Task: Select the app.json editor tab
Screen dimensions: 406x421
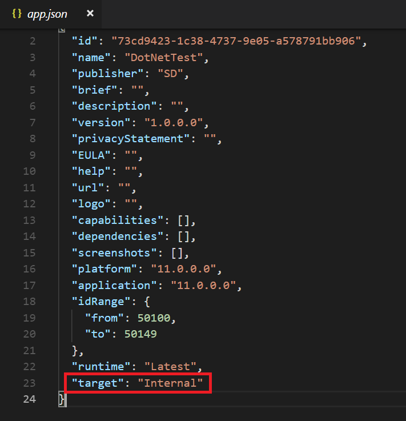Action: click(51, 14)
